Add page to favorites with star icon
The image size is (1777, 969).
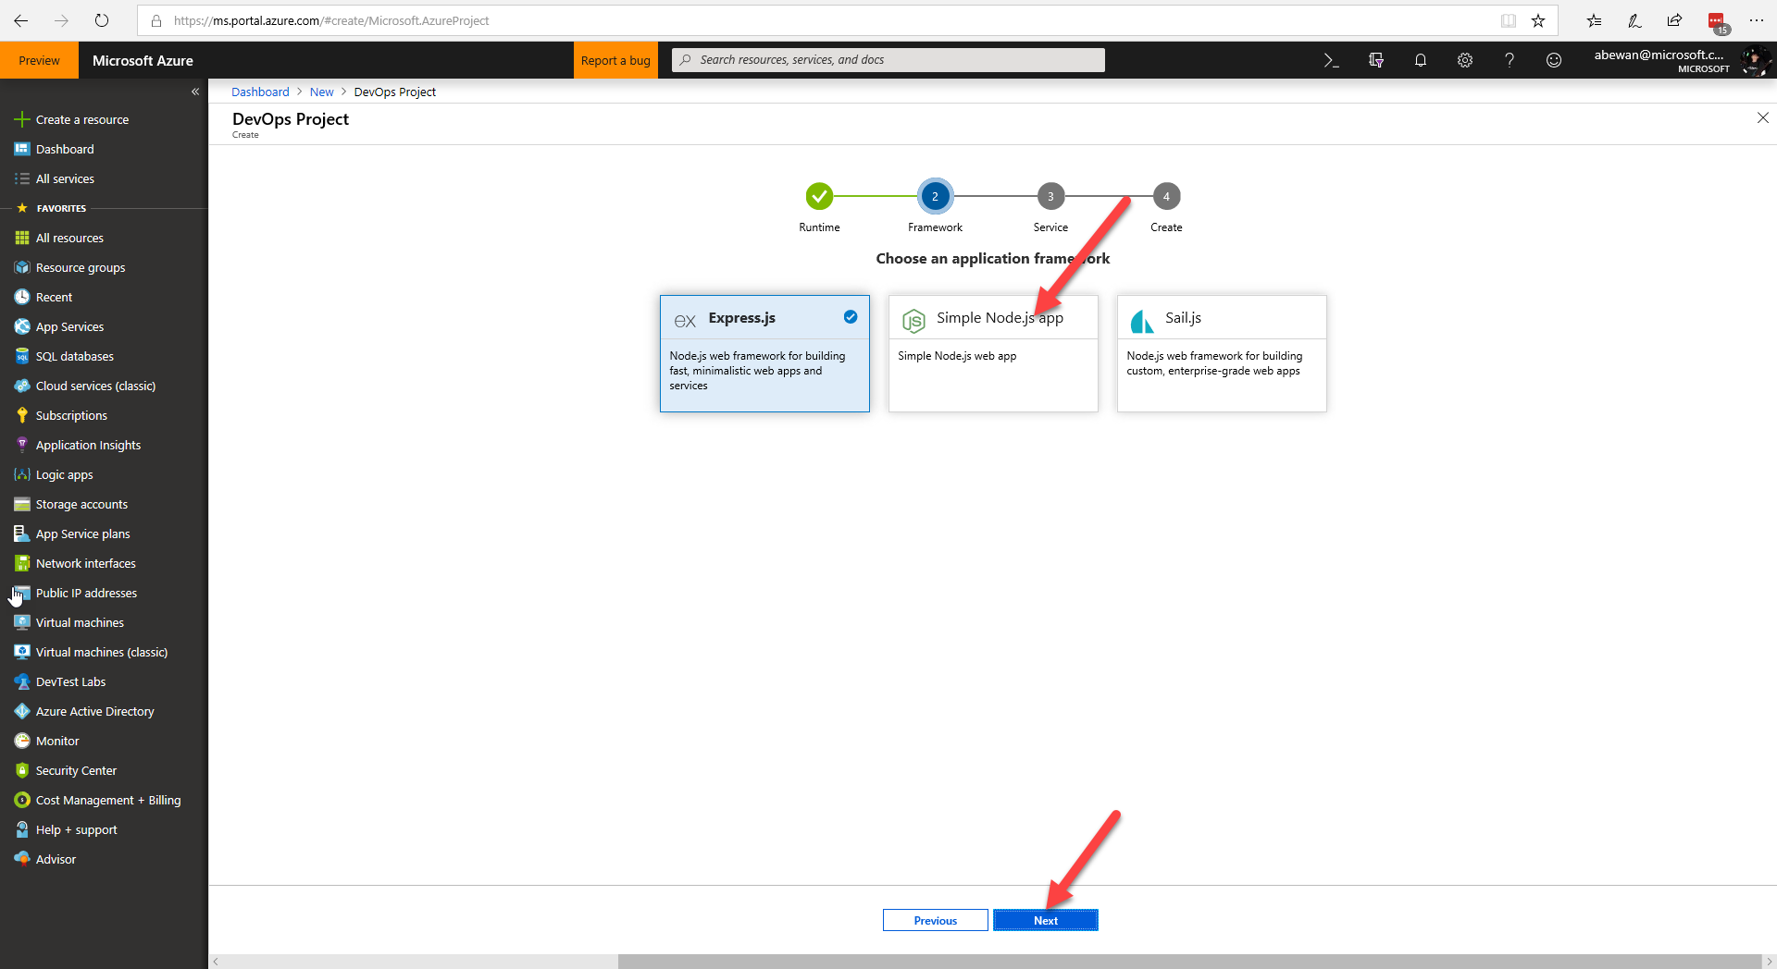click(x=1538, y=20)
